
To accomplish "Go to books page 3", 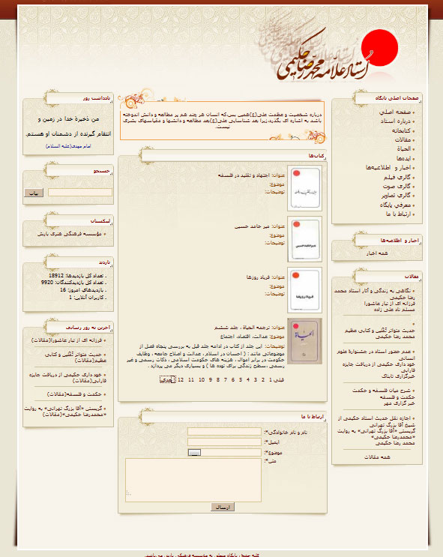I will point(256,380).
